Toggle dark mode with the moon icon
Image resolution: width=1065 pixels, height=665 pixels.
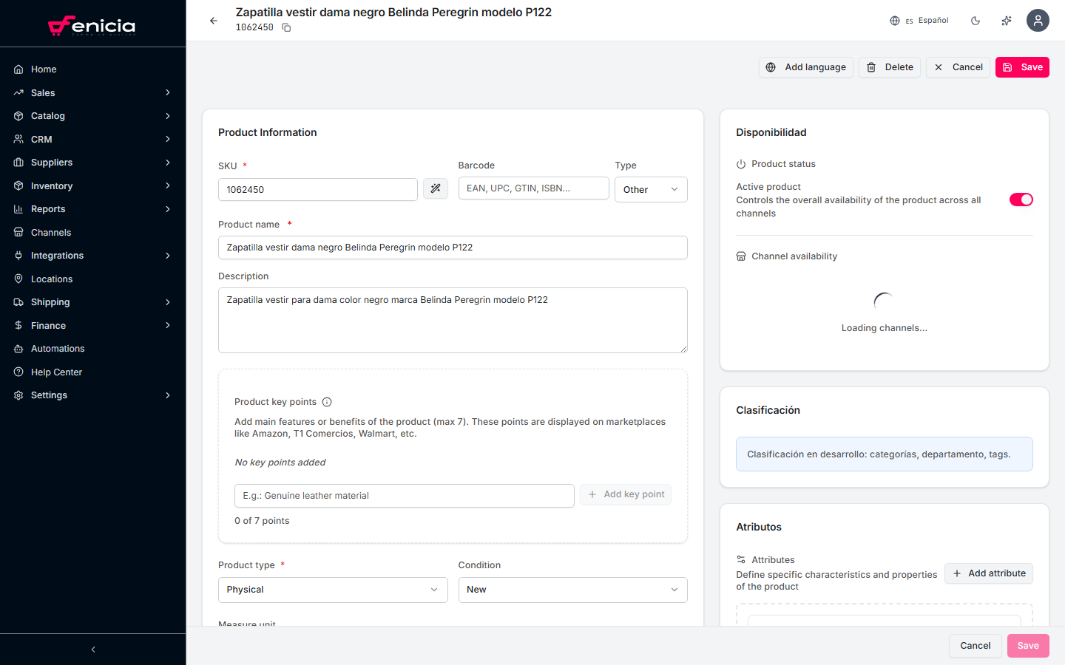click(x=976, y=21)
